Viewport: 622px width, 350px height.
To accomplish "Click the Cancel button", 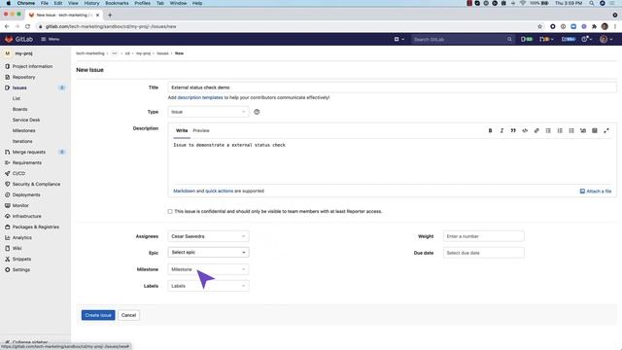I will pos(128,315).
